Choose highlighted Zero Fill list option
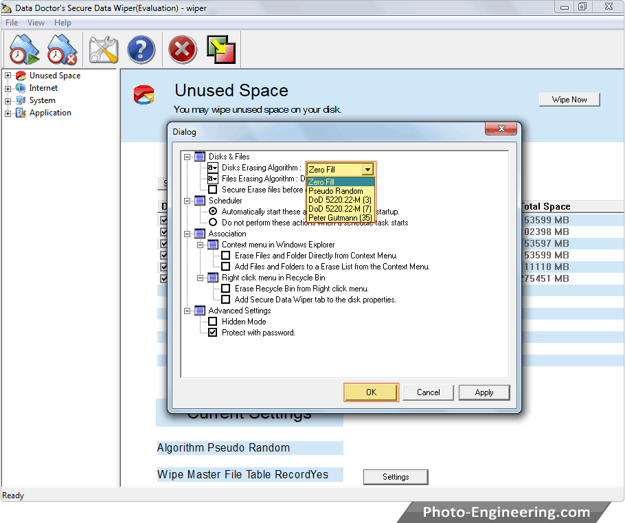 (341, 182)
